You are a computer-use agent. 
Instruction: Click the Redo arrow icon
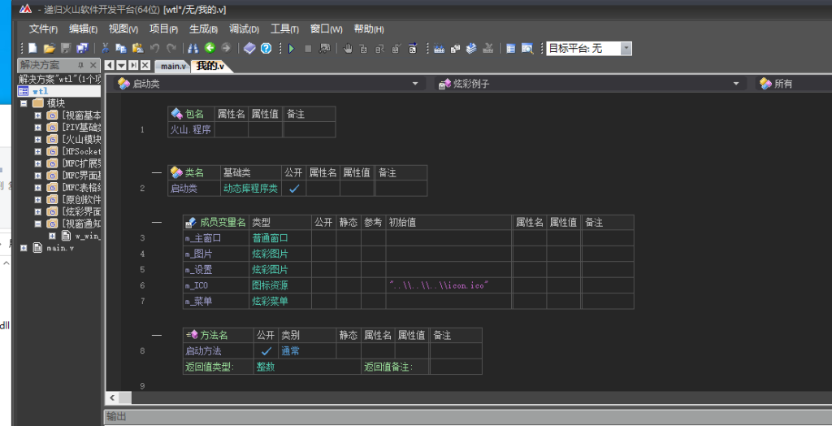pos(171,48)
